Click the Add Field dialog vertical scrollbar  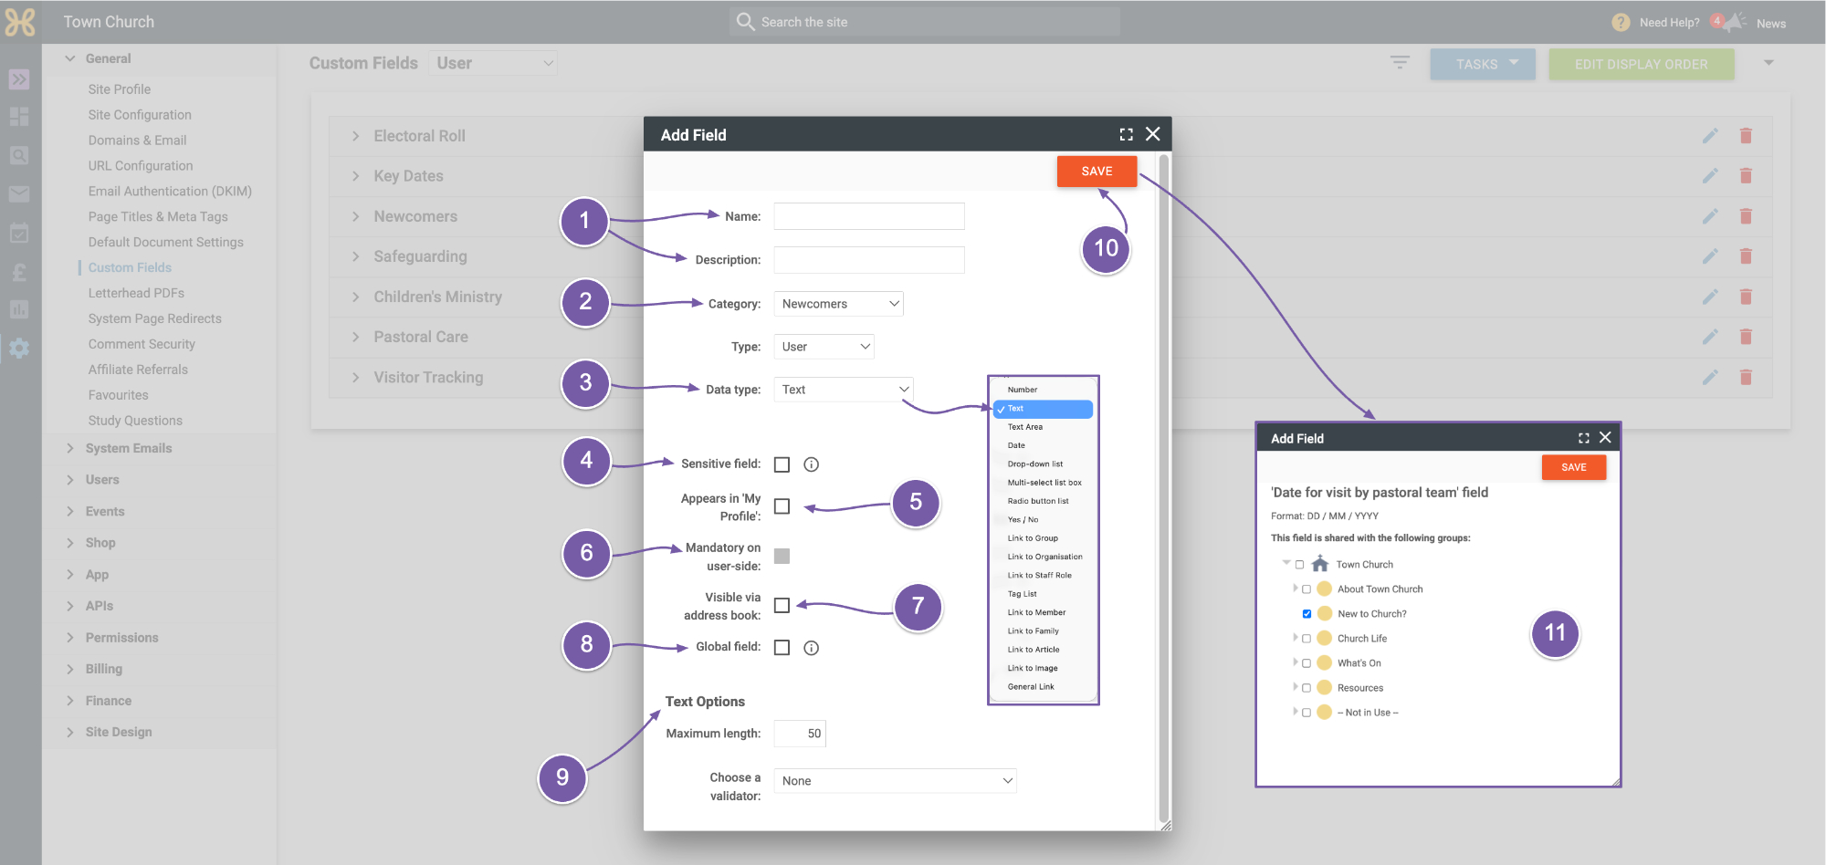(x=1163, y=489)
